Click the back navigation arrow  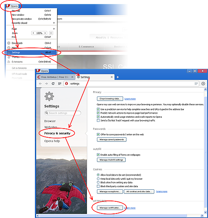(40, 84)
